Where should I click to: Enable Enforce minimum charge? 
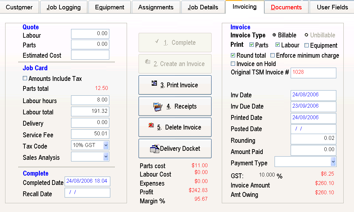pyautogui.click(x=273, y=55)
